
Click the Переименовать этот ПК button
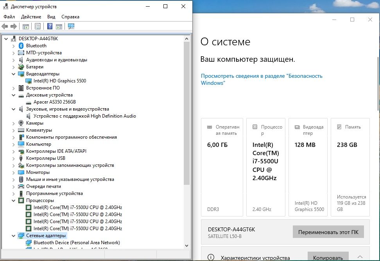[x=328, y=232]
